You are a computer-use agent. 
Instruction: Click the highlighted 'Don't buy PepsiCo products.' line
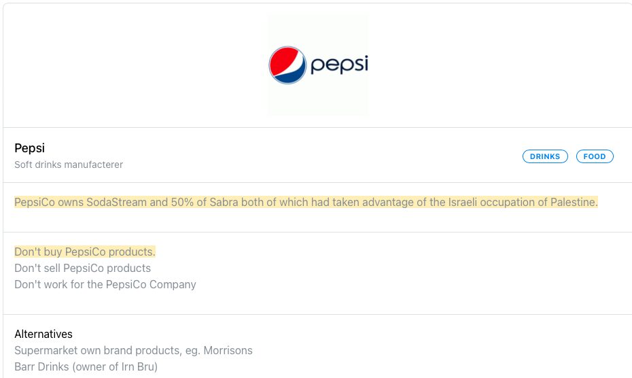tap(85, 252)
